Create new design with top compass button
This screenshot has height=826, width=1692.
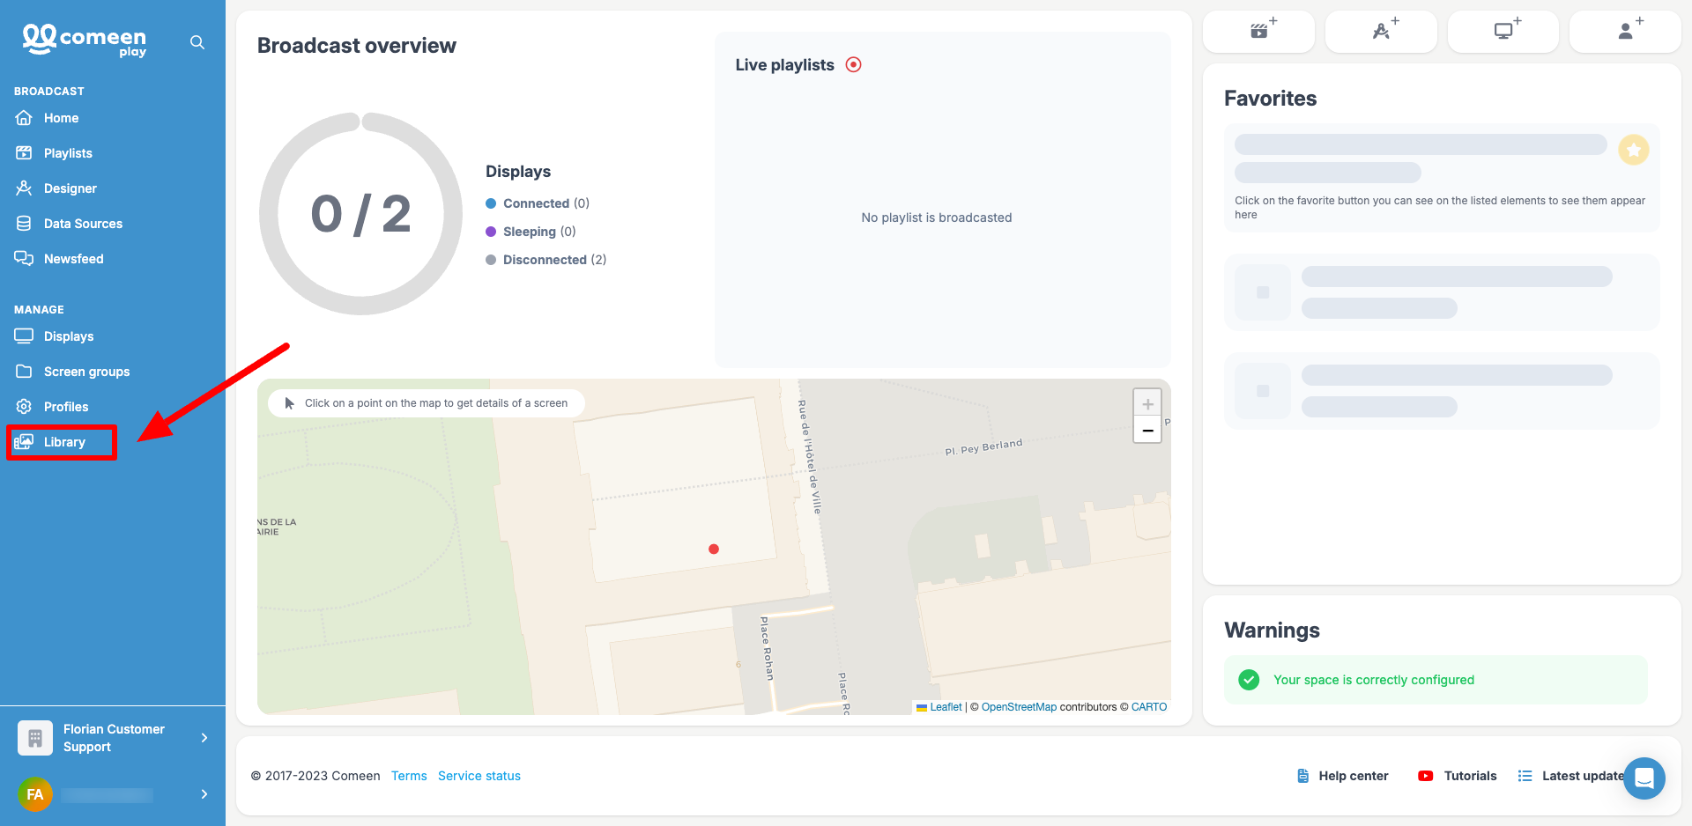tap(1381, 31)
